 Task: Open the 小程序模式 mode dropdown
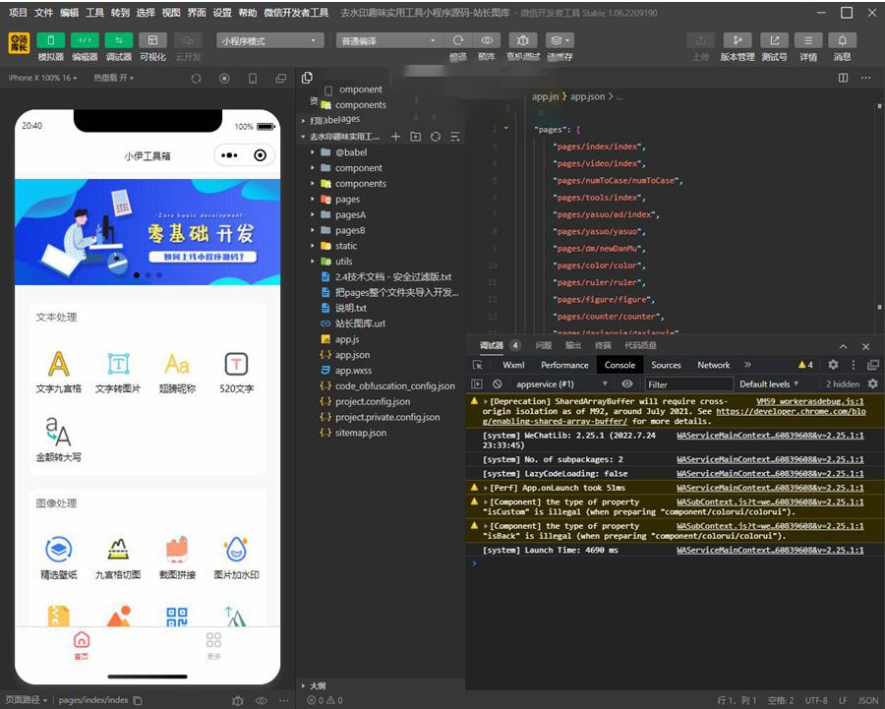coord(269,40)
